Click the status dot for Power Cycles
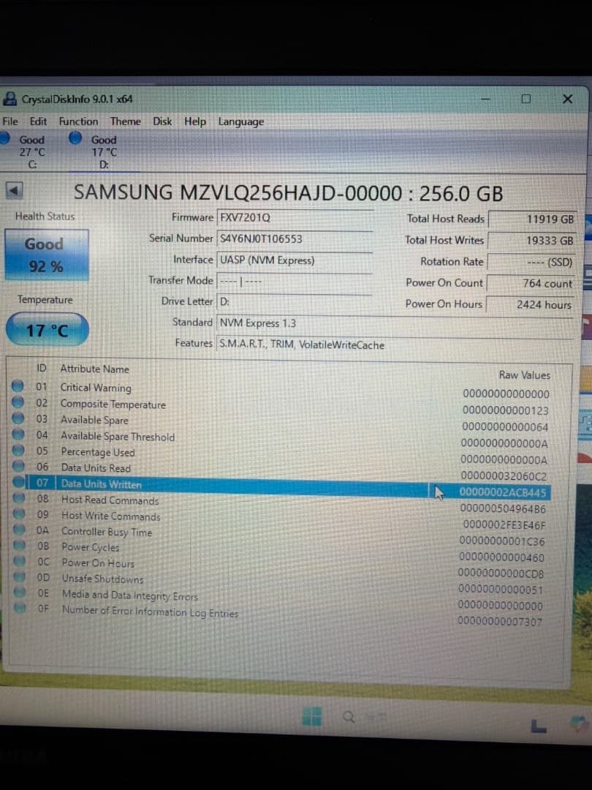This screenshot has height=790, width=592. pyautogui.click(x=20, y=546)
